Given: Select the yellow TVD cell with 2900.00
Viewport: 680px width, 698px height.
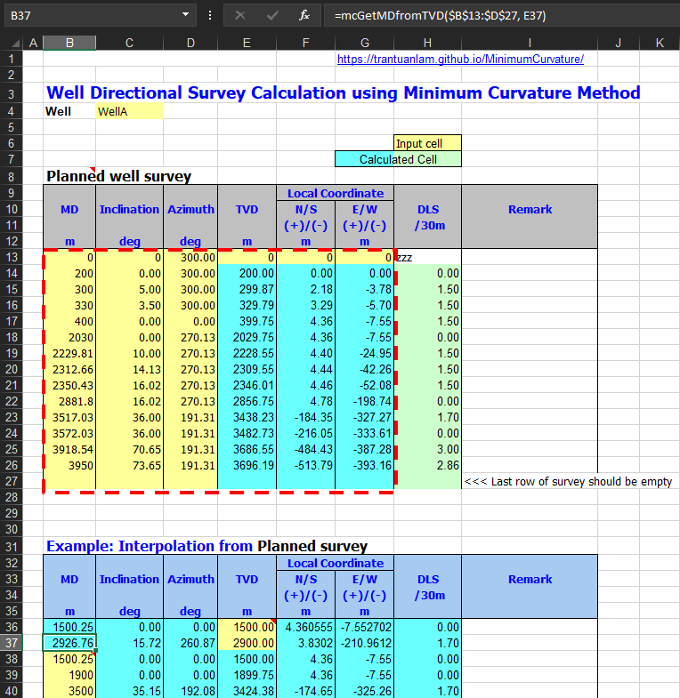Looking at the screenshot, I should click(247, 642).
